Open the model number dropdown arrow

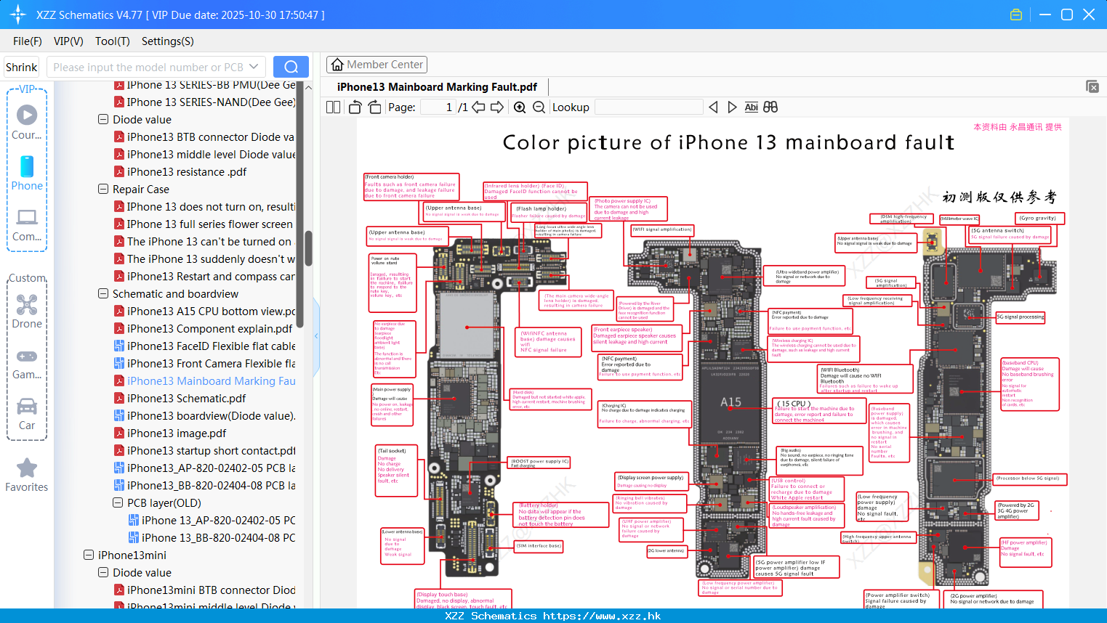coord(254,67)
